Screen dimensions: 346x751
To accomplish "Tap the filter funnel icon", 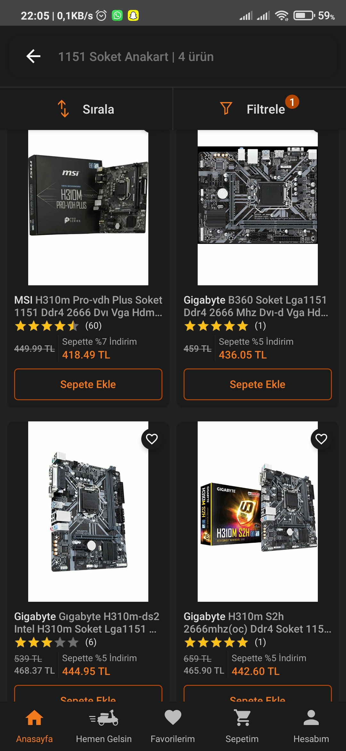I will (x=226, y=108).
